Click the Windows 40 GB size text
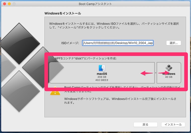 coord(169,77)
